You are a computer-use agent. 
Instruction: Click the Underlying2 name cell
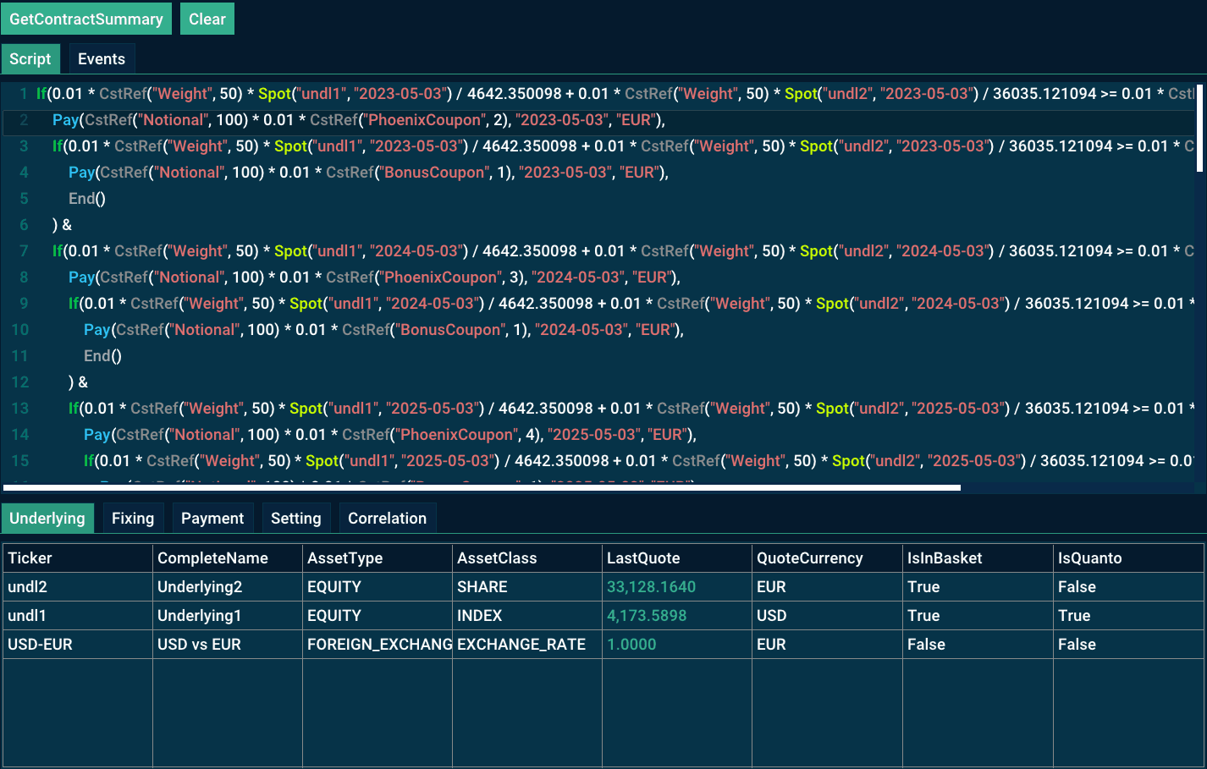click(228, 587)
